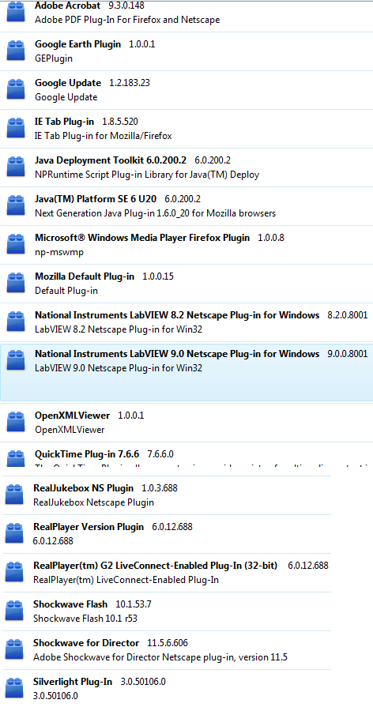
Task: Click the Windows Media Player Firefox Plugin icon
Action: coord(16,244)
